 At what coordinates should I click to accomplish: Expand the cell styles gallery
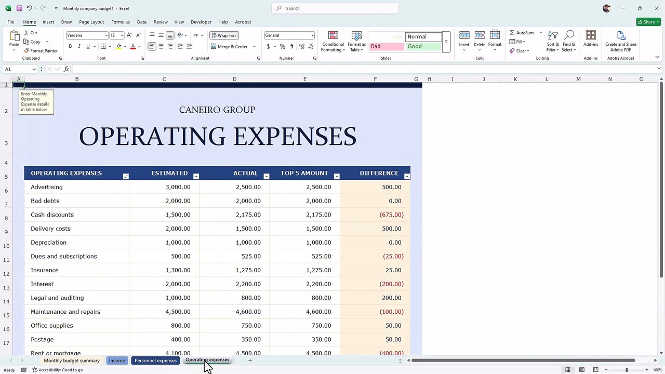click(x=446, y=42)
